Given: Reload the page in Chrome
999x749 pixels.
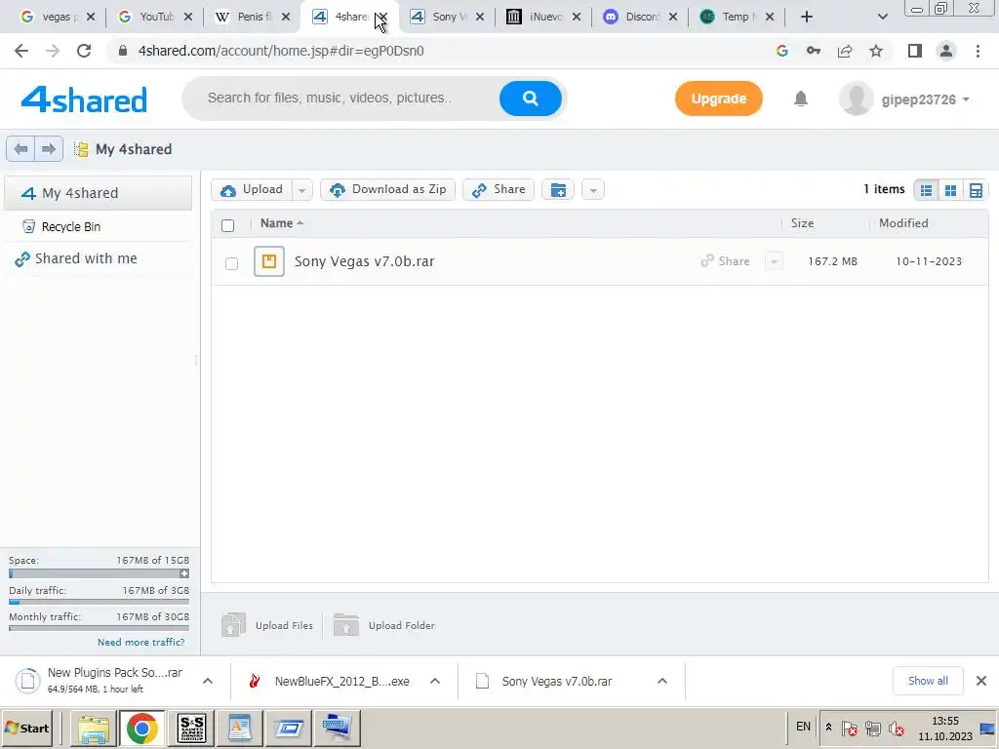Looking at the screenshot, I should (x=84, y=51).
